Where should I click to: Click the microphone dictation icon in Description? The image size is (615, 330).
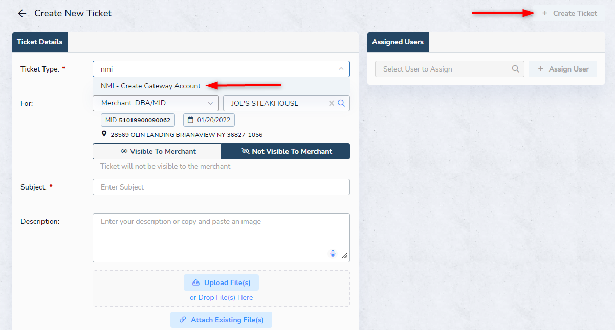coord(333,254)
